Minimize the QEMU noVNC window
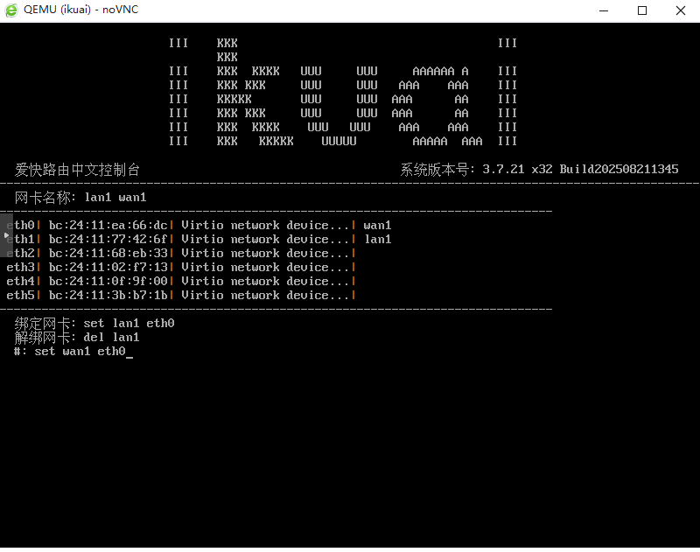The width and height of the screenshot is (700, 552). point(604,10)
